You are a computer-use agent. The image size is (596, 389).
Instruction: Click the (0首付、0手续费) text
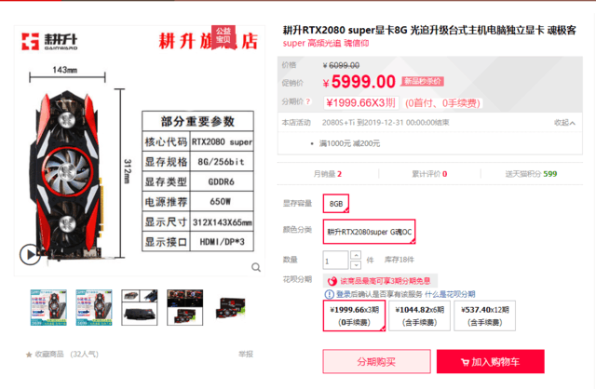pos(443,103)
